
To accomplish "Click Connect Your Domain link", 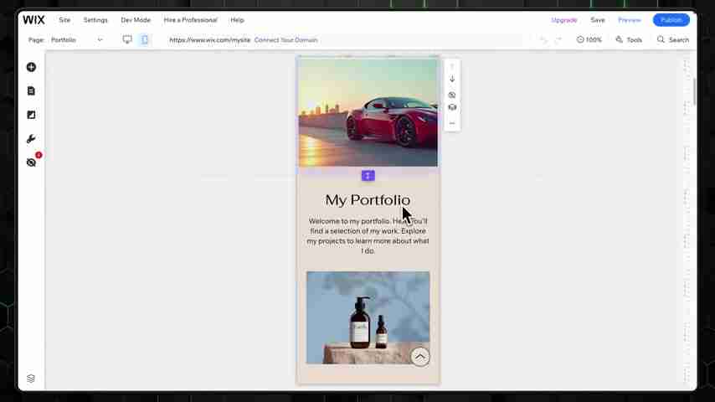I will [x=285, y=40].
